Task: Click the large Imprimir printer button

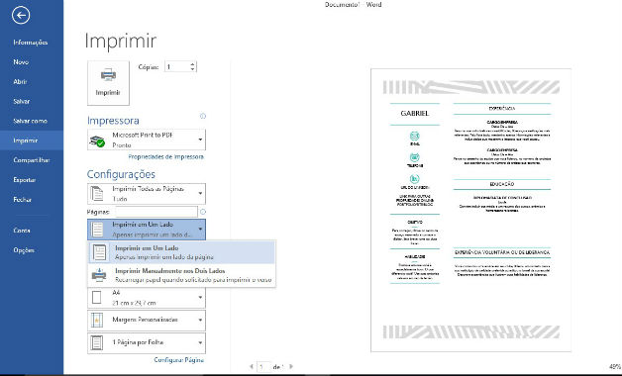Action: (x=108, y=83)
